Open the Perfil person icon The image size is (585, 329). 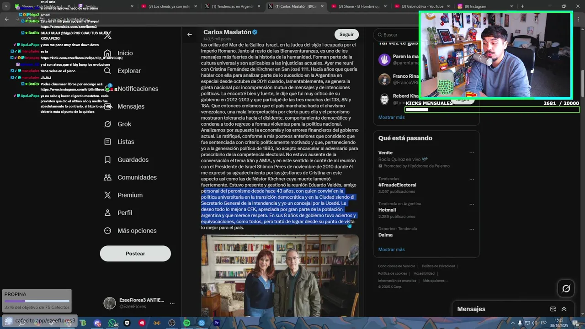click(x=107, y=213)
